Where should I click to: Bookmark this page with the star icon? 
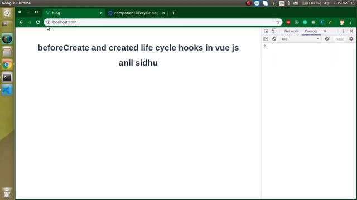point(278,22)
